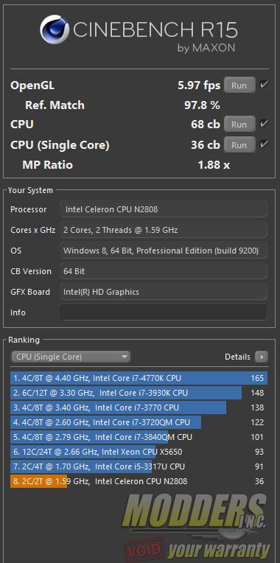Click the Details label in Ranking panel
This screenshot has width=280, height=563.
[x=237, y=357]
